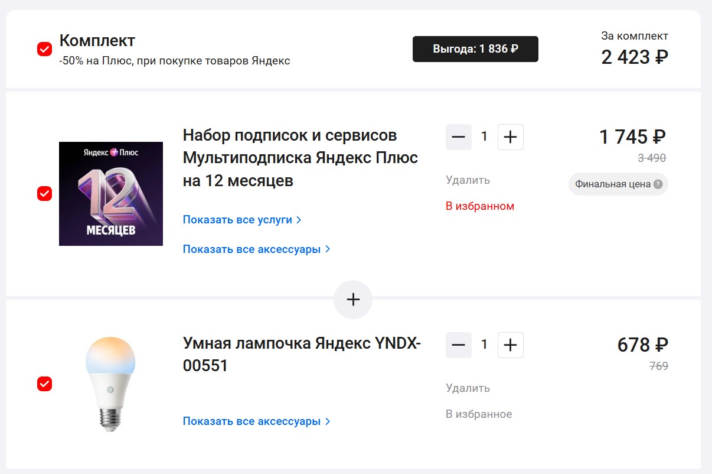
Task: Increase Yandex Plus subscription quantity with plus
Action: coord(511,137)
